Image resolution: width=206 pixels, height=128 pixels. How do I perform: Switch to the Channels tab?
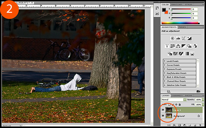(x=177, y=96)
